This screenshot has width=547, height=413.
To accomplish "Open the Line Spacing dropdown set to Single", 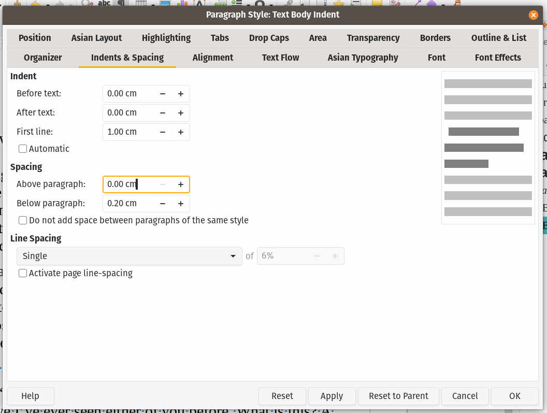I will (x=129, y=256).
